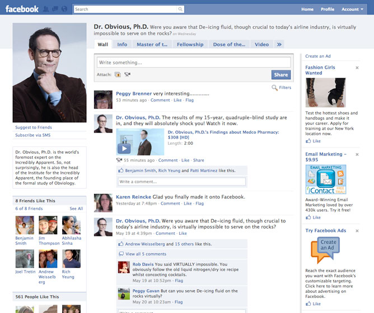This screenshot has height=313, width=374.
Task: Open Filters magnifier icon
Action: click(x=274, y=88)
